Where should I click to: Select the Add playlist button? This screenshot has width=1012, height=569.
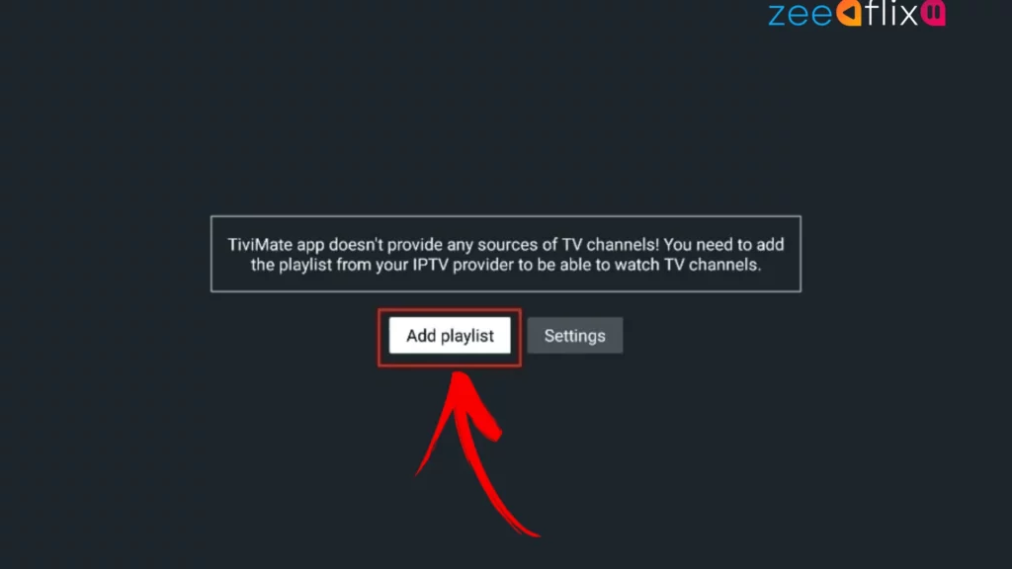450,336
